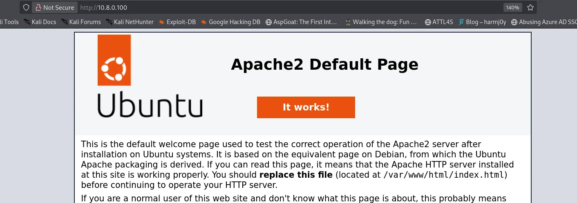Click the Google Hacking DB favicon
Viewport: 577px width, 203px height.
pos(204,22)
